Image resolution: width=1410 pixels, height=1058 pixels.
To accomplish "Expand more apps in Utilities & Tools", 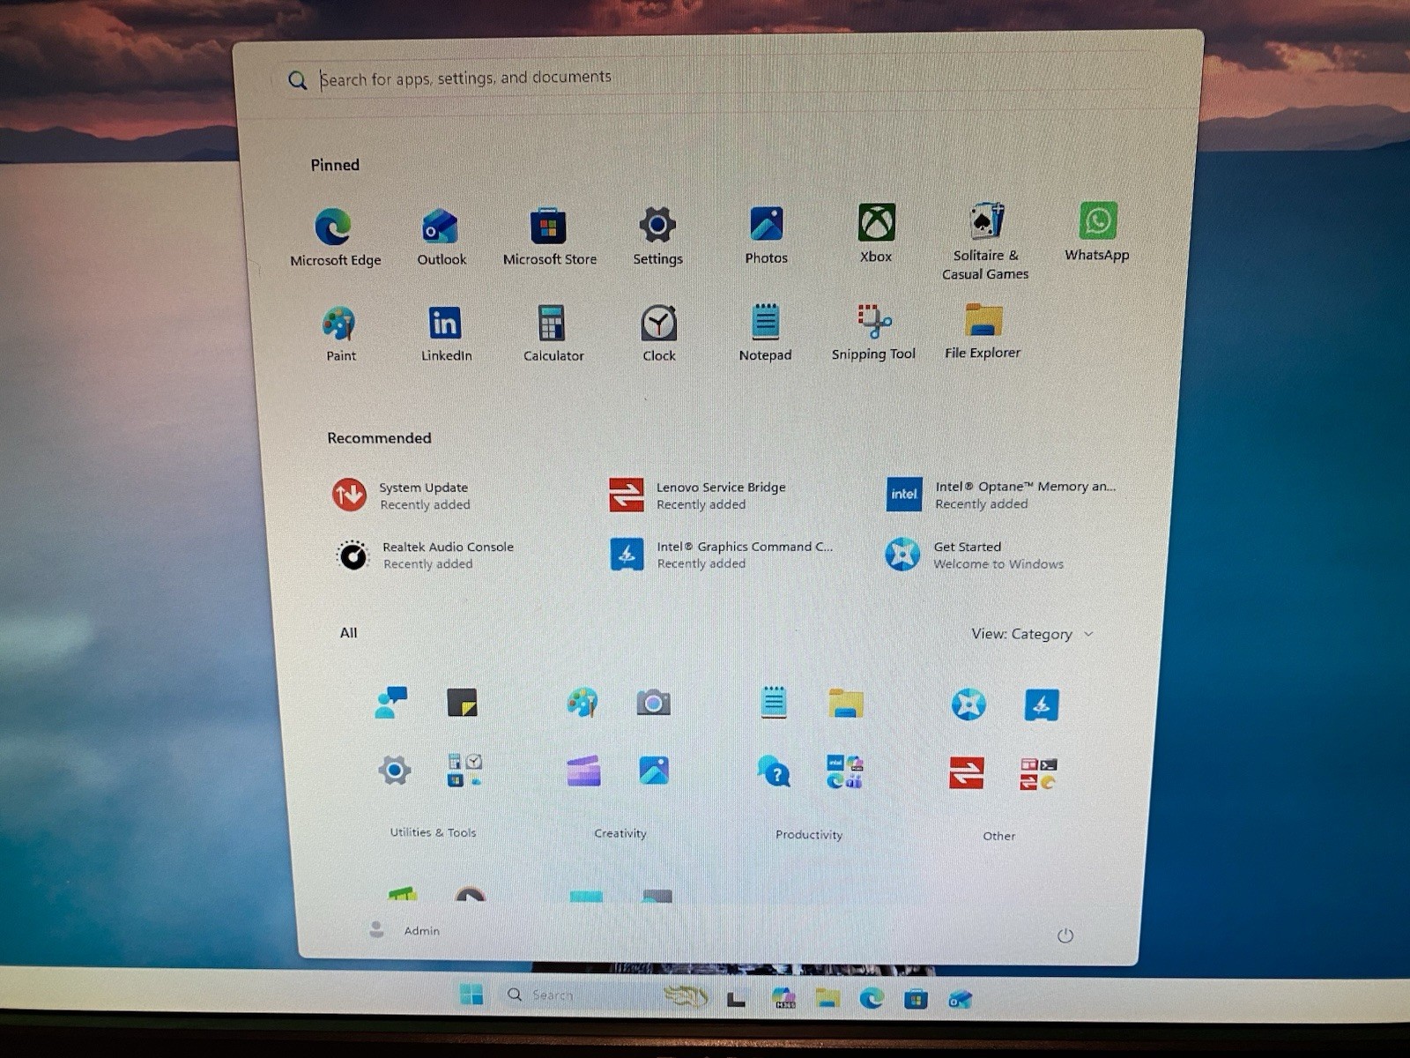I will 464,771.
